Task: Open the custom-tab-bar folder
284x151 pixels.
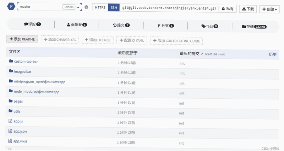Action: point(26,62)
